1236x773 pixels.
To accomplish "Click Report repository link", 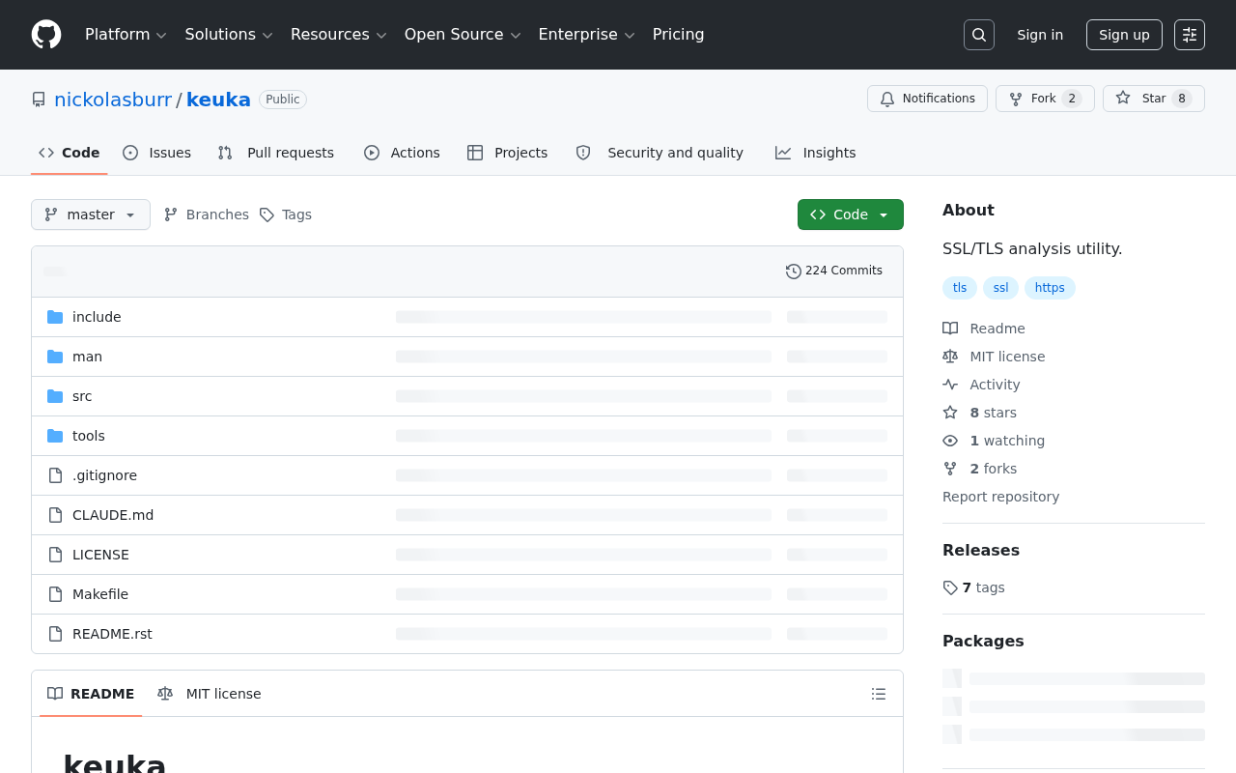I will 1000,497.
